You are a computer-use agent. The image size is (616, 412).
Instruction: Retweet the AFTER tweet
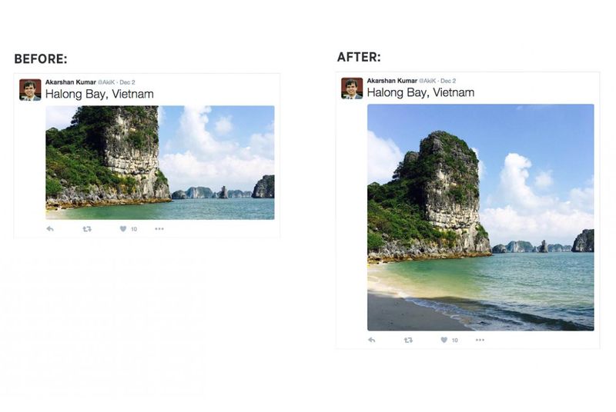409,340
